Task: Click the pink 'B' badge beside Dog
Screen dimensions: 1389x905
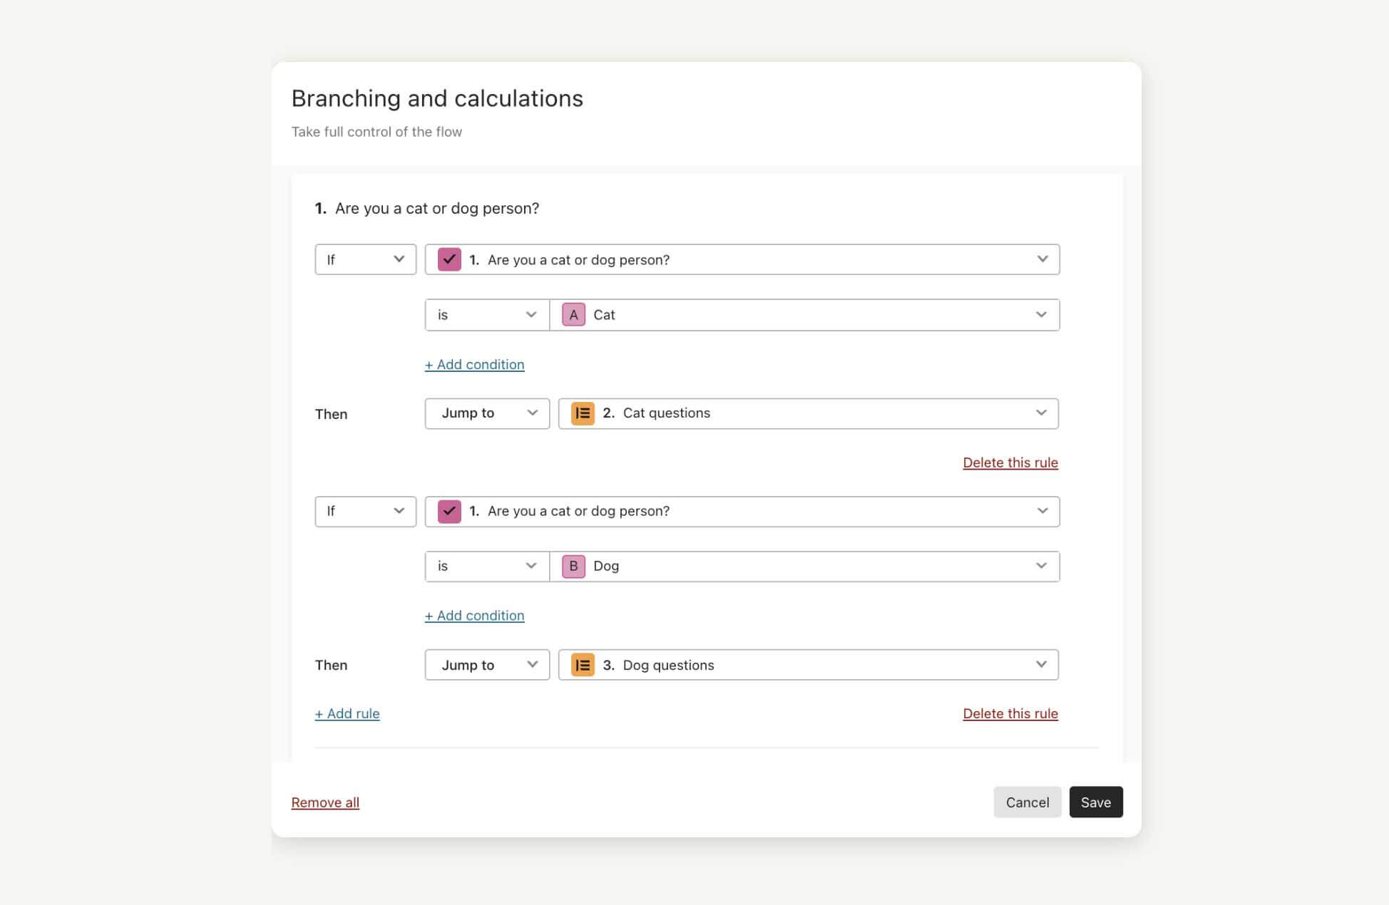Action: coord(573,566)
